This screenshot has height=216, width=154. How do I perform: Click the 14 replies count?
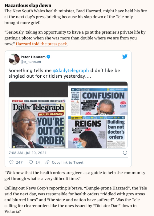click(x=38, y=162)
